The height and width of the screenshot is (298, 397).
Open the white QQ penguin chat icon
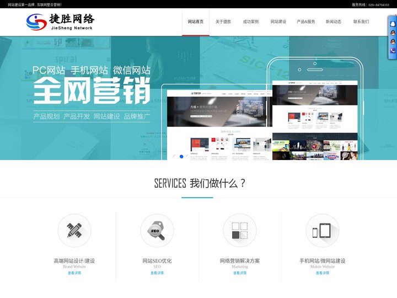click(393, 24)
